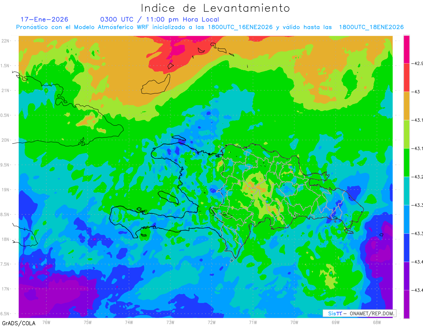This screenshot has height=327, width=423.
Task: Click the latitude label '22N'
Action: (x=6, y=41)
